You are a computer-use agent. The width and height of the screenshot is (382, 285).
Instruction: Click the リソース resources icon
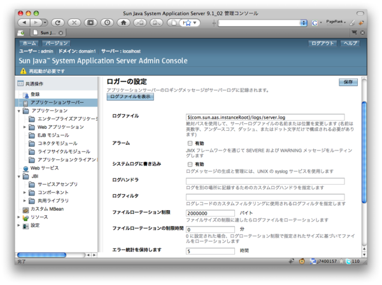(x=25, y=218)
